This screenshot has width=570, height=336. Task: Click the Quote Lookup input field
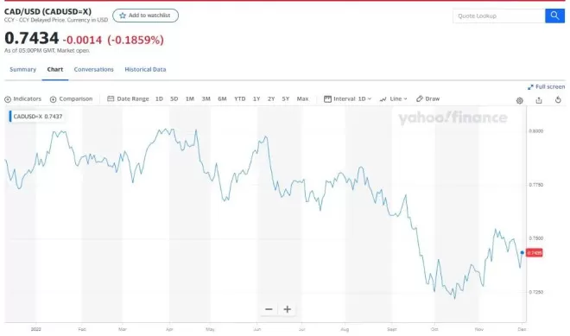coord(499,16)
